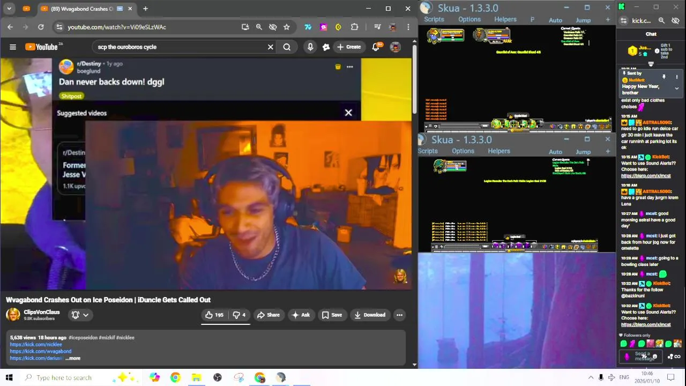Reload the YouTube page in Chrome
This screenshot has width=686, height=386.
tap(41, 27)
